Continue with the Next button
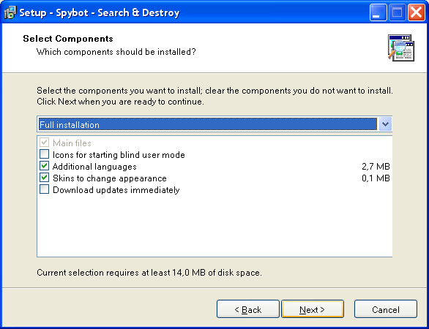This screenshot has height=329, width=429. point(313,309)
